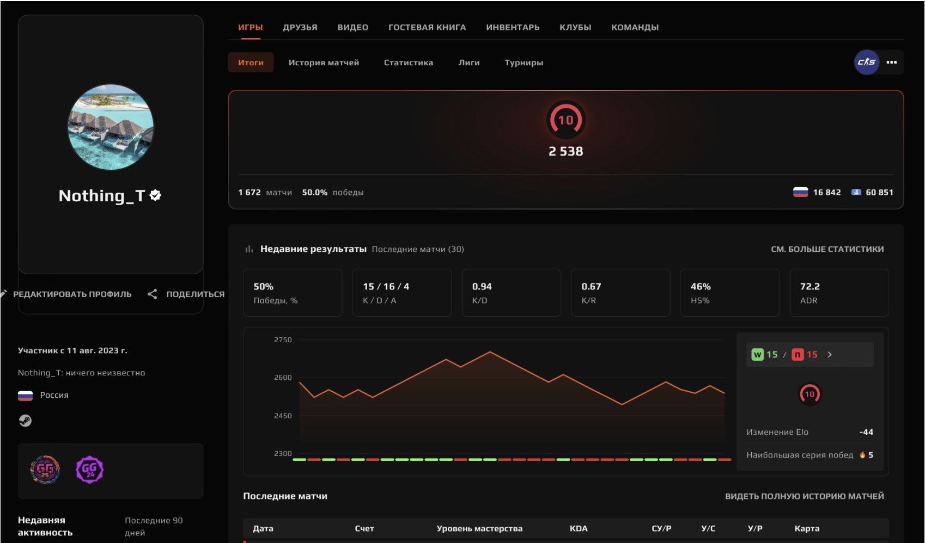Click the Steam account icon

coord(25,421)
